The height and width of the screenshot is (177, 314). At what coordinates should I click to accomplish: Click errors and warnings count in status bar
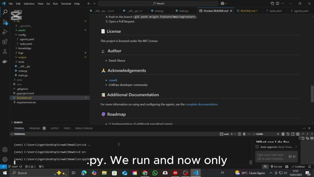pos(30,167)
